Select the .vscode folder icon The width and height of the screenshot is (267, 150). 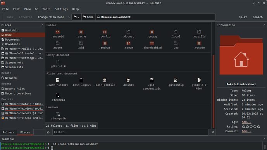coord(199,43)
